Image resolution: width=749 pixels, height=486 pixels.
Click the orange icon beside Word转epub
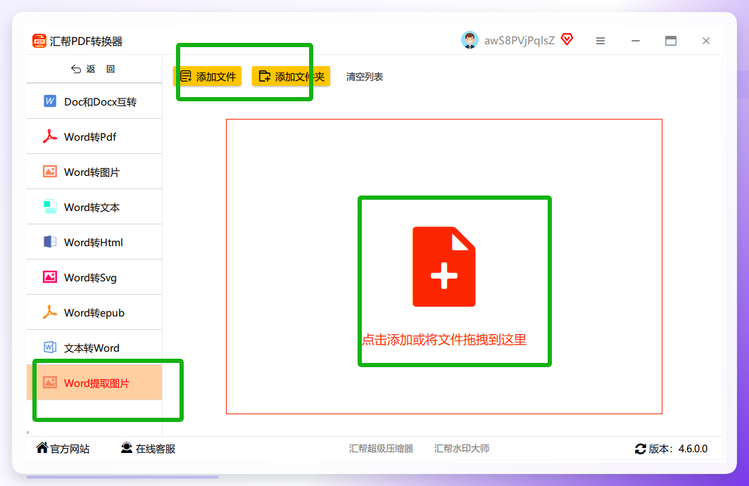pyautogui.click(x=50, y=312)
